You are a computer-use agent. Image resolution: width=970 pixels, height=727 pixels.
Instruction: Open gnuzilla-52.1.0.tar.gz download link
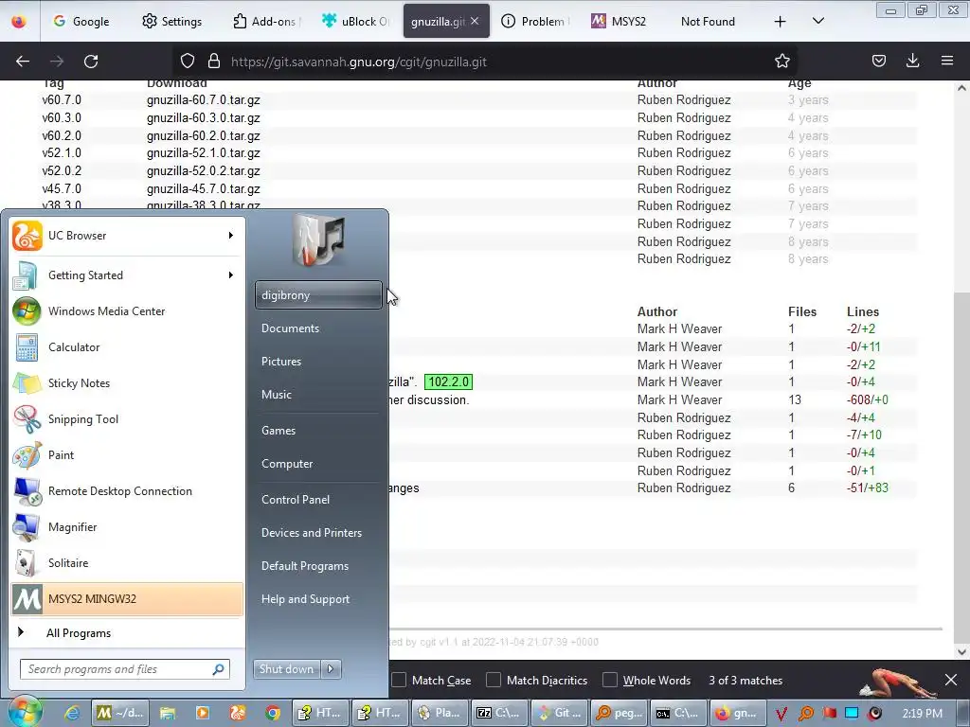[203, 153]
